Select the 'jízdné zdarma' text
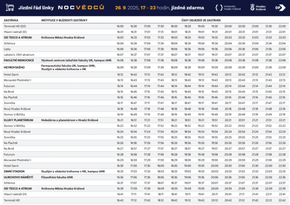The height and width of the screenshot is (205, 290). (188, 8)
